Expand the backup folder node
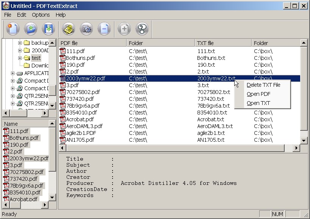Viewport: 310px width, 219px height. [x=20, y=43]
